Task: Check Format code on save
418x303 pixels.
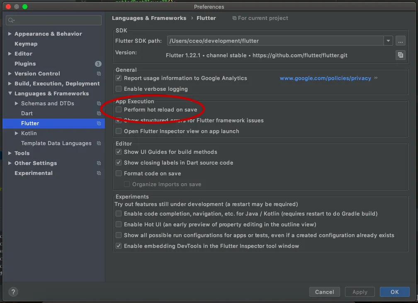Action: tap(119, 174)
